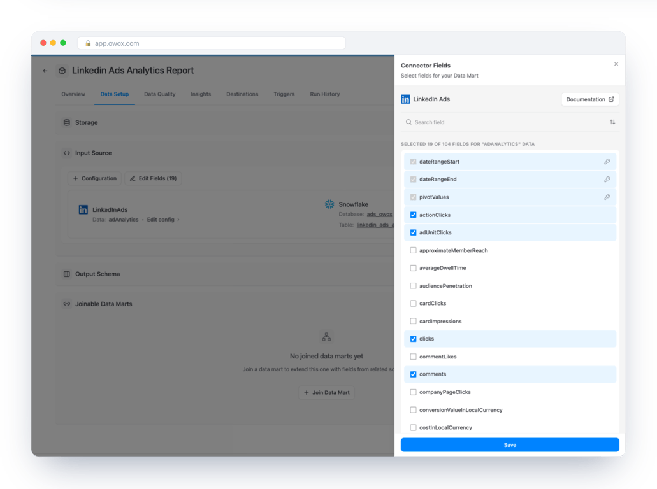657x489 pixels.
Task: Check the commentLikes field
Action: [x=413, y=357]
